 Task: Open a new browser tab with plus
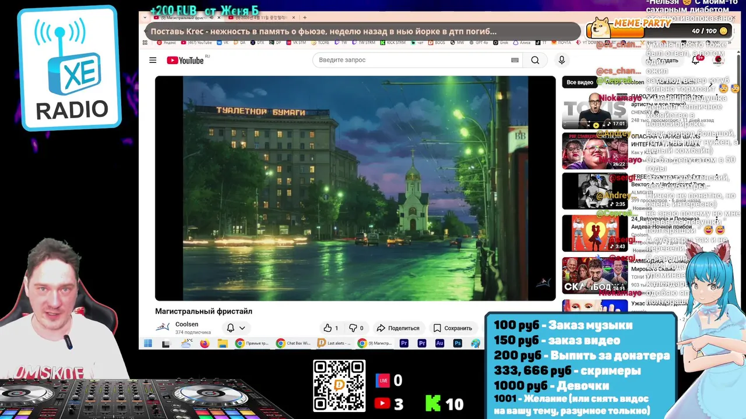[x=305, y=17]
